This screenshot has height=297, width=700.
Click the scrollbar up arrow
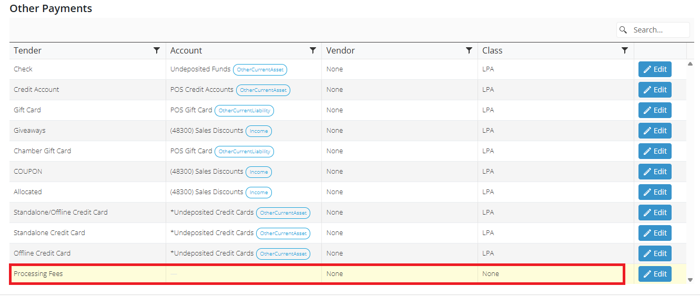pyautogui.click(x=690, y=63)
